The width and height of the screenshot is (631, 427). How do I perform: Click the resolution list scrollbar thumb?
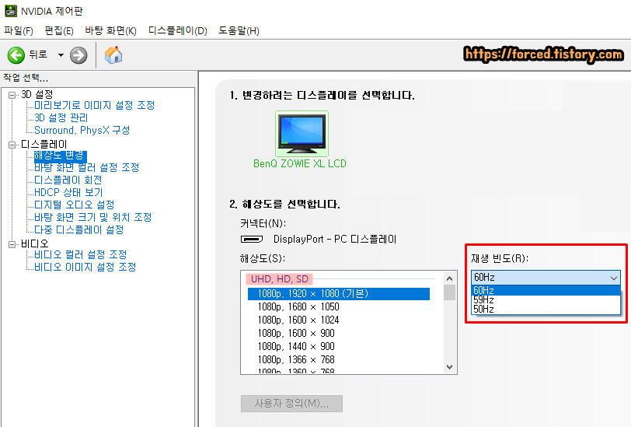tap(449, 293)
